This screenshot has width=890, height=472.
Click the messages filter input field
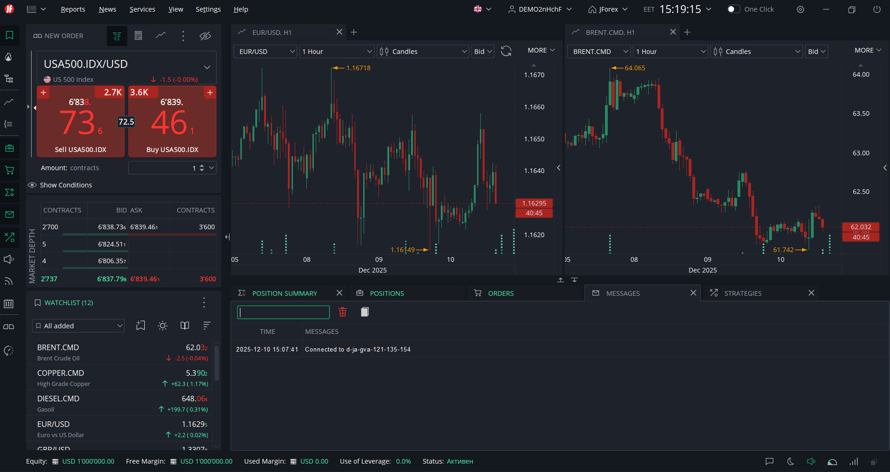tap(283, 312)
